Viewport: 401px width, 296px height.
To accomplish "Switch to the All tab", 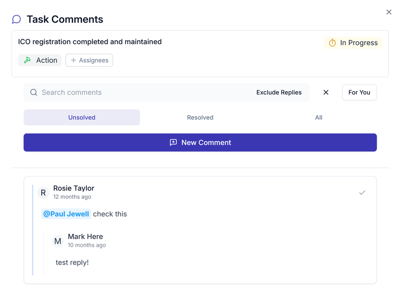I will (x=319, y=117).
